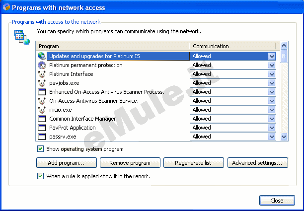This screenshot has height=211, width=304.
Task: Click the list scrollbar down arrow
Action: coord(284,137)
